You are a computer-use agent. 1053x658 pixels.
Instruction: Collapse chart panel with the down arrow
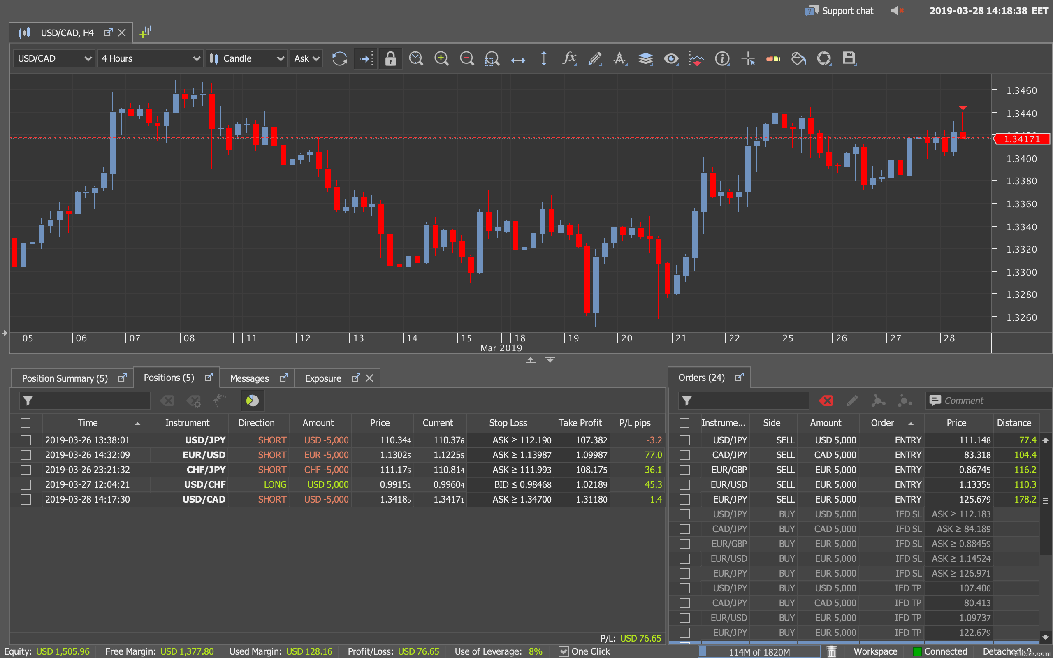(550, 360)
